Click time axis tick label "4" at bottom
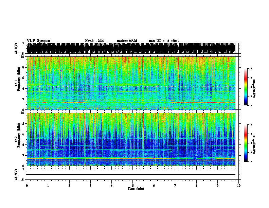The height and width of the screenshot is (208, 269). coord(112,186)
